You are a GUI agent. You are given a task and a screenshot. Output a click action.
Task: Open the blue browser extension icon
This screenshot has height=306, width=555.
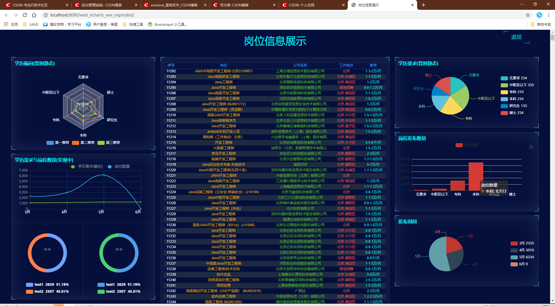click(x=539, y=15)
